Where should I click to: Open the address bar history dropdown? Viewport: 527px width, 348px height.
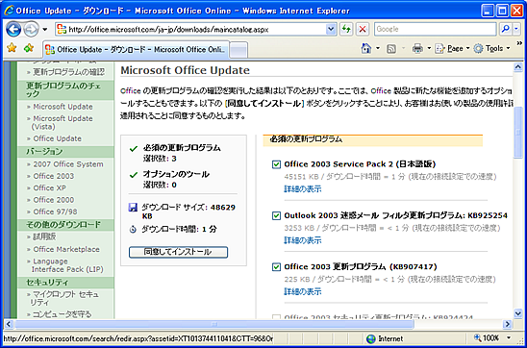(331, 29)
